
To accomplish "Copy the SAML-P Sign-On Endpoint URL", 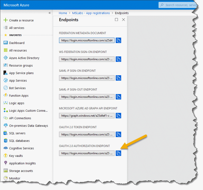I will click(x=119, y=78).
